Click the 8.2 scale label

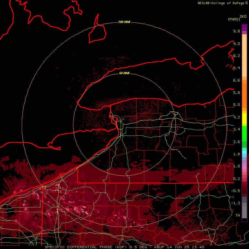point(237,56)
